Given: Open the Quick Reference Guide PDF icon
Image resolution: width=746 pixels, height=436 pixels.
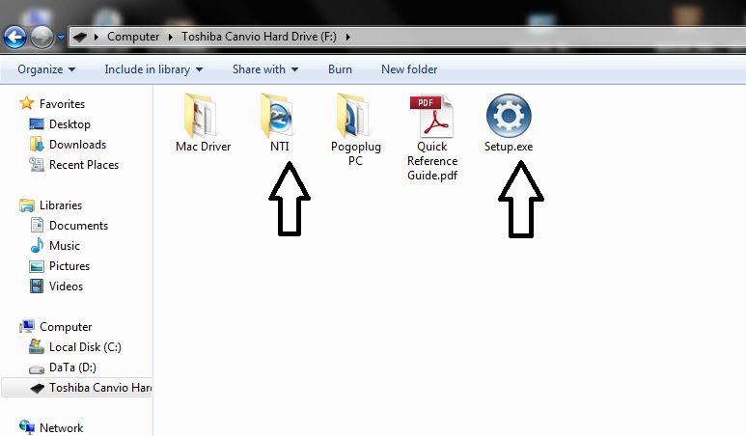Looking at the screenshot, I should (432, 116).
